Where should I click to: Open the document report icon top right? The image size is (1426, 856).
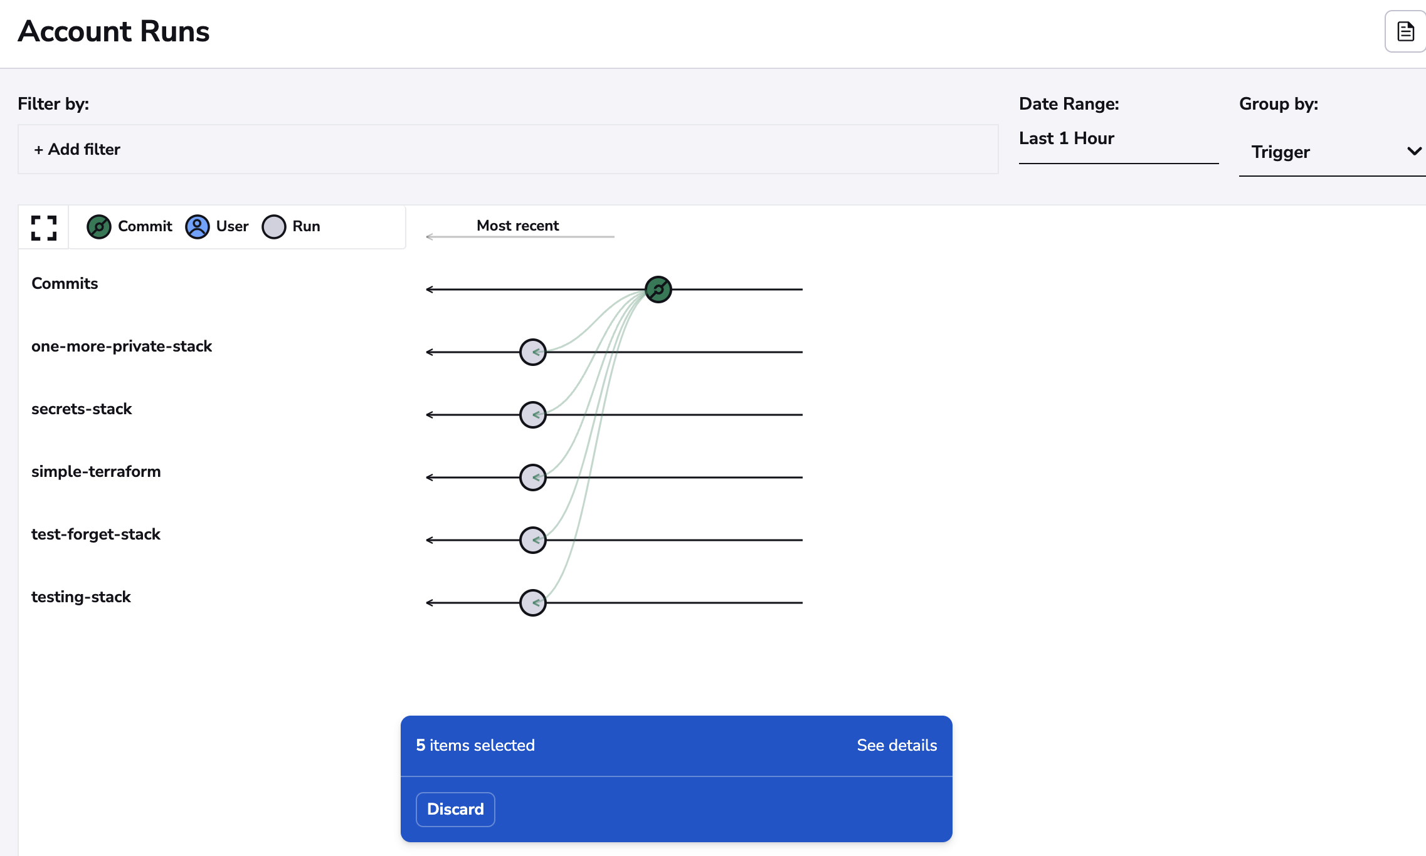click(x=1405, y=31)
